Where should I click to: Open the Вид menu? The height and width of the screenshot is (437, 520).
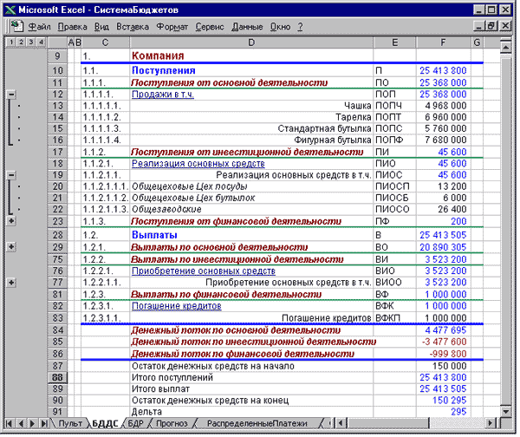pos(101,27)
